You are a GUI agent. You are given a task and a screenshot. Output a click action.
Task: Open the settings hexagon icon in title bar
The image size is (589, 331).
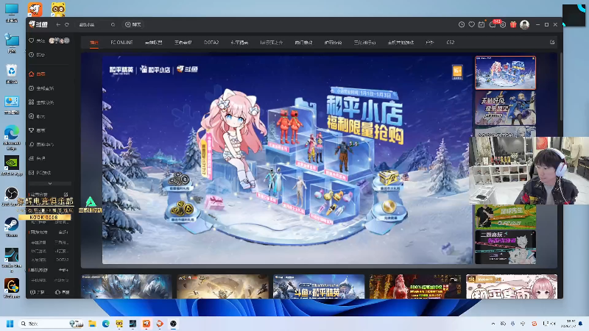(x=503, y=24)
